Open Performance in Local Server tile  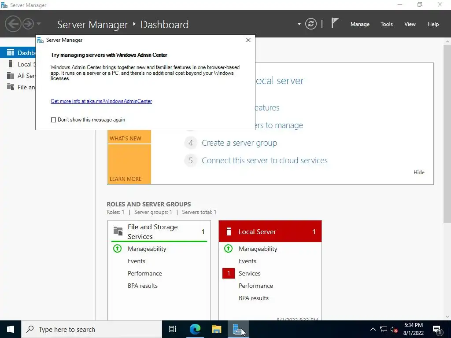click(x=256, y=286)
